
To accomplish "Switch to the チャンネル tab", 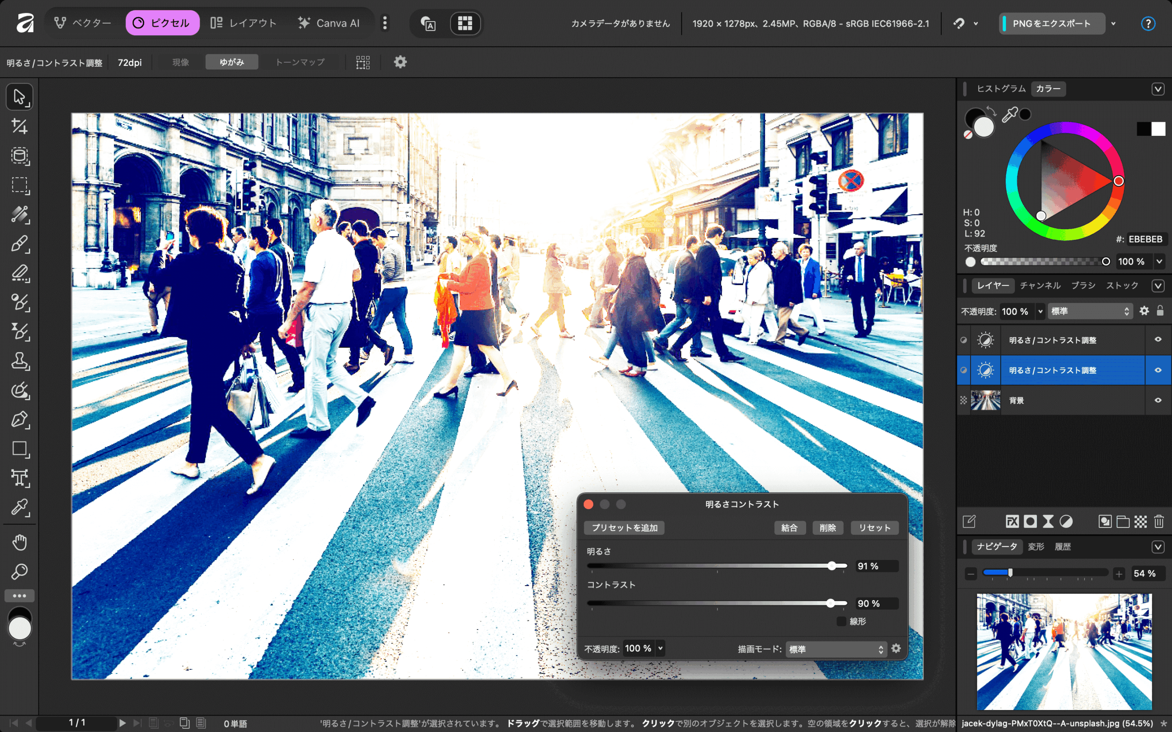I will point(1040,285).
